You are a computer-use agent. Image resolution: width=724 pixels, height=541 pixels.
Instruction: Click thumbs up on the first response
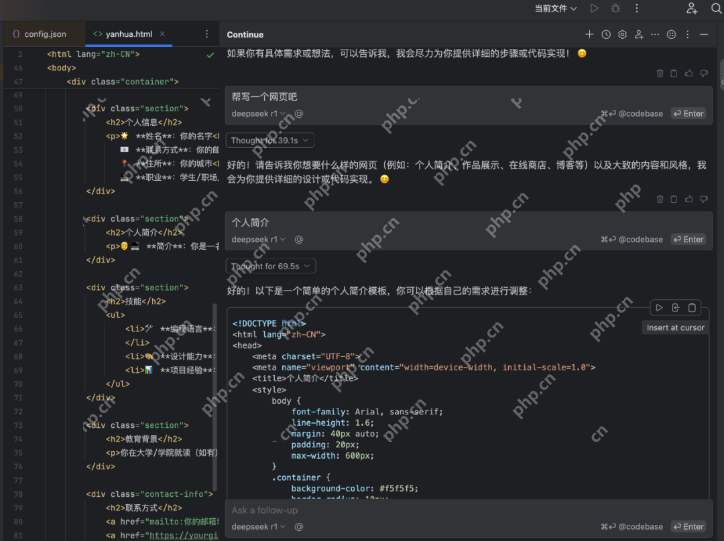[689, 74]
